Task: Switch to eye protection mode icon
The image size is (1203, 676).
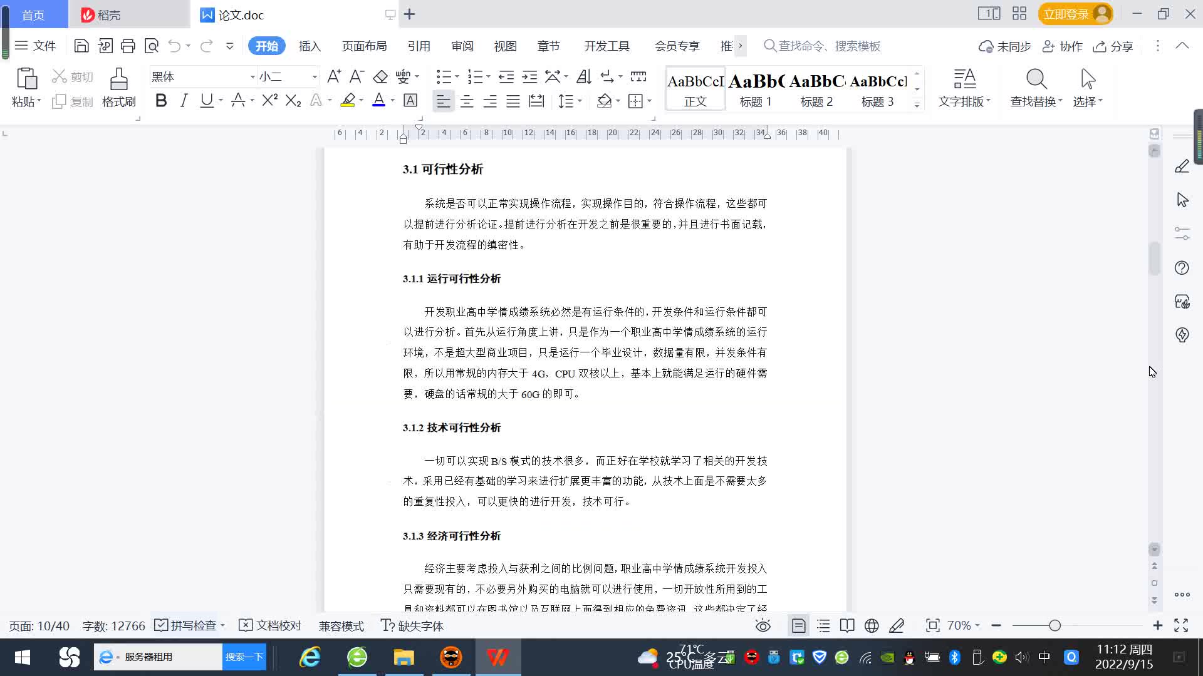Action: [763, 625]
